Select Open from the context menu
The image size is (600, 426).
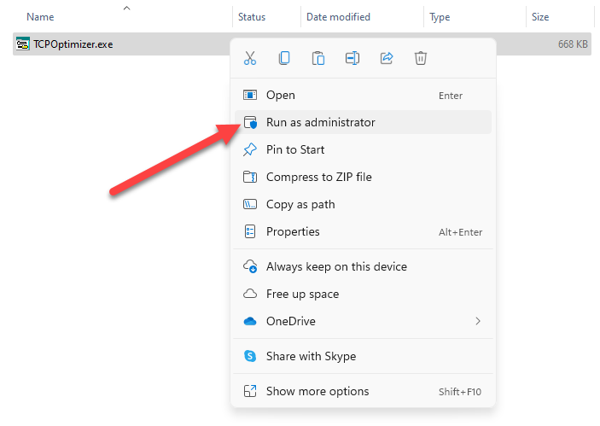pyautogui.click(x=280, y=95)
